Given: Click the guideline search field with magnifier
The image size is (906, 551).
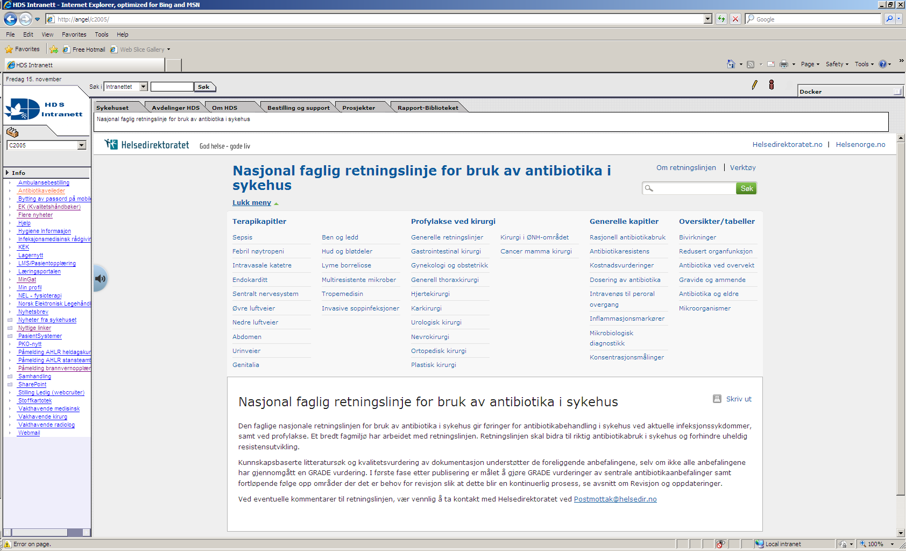Looking at the screenshot, I should tap(689, 188).
